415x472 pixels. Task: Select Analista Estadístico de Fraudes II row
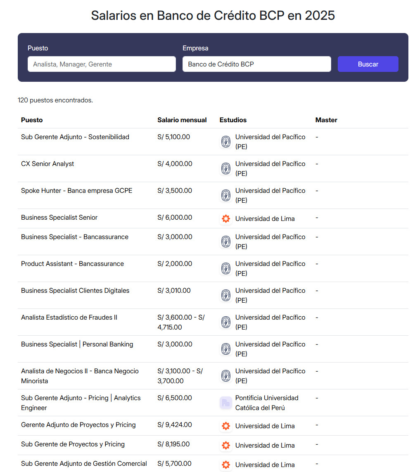click(213, 322)
